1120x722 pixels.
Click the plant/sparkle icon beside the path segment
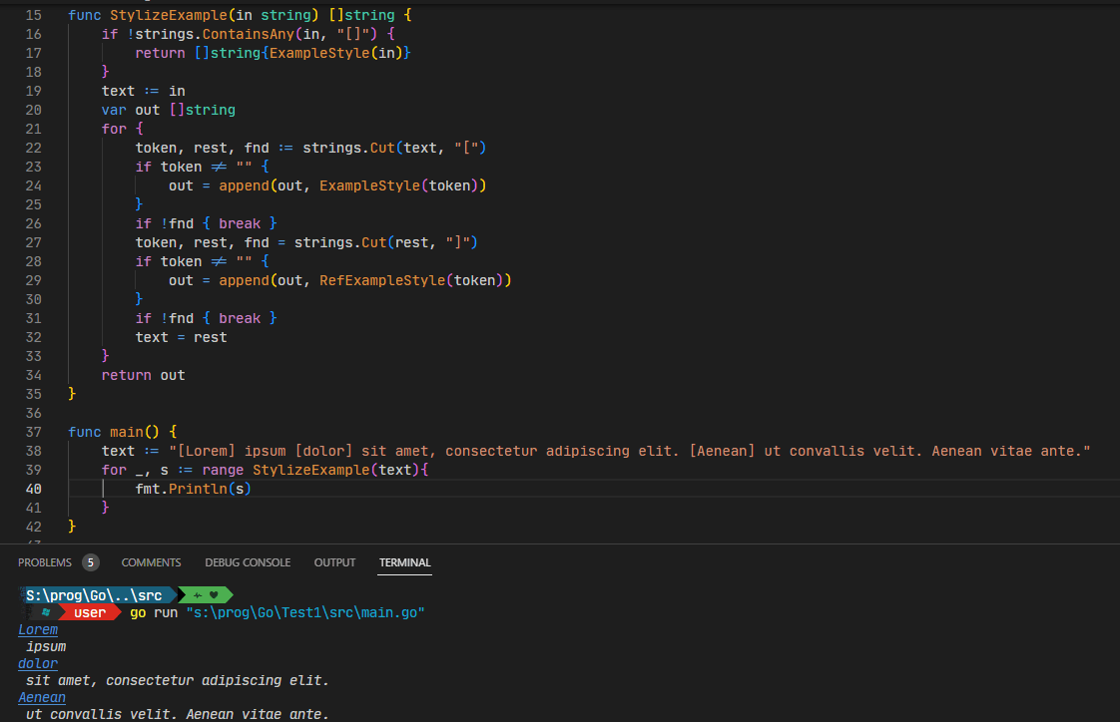pyautogui.click(x=196, y=594)
